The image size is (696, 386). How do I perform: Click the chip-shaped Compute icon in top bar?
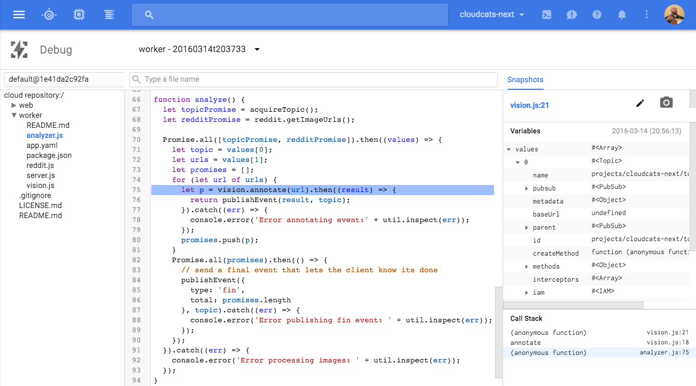79,15
